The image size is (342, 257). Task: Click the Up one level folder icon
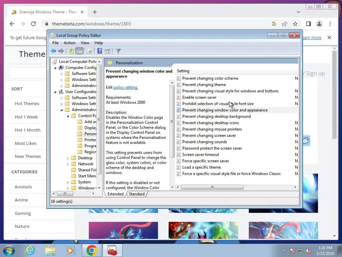click(x=71, y=51)
